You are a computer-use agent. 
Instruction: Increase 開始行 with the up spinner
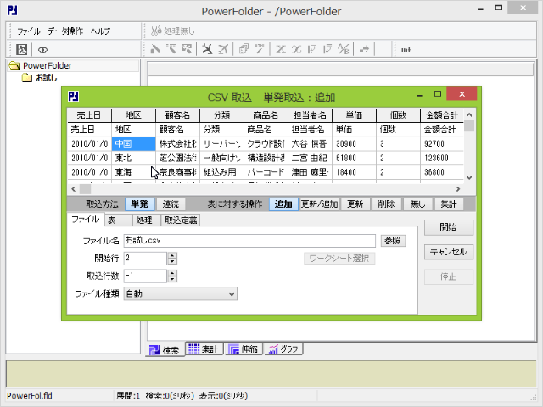[x=172, y=255]
